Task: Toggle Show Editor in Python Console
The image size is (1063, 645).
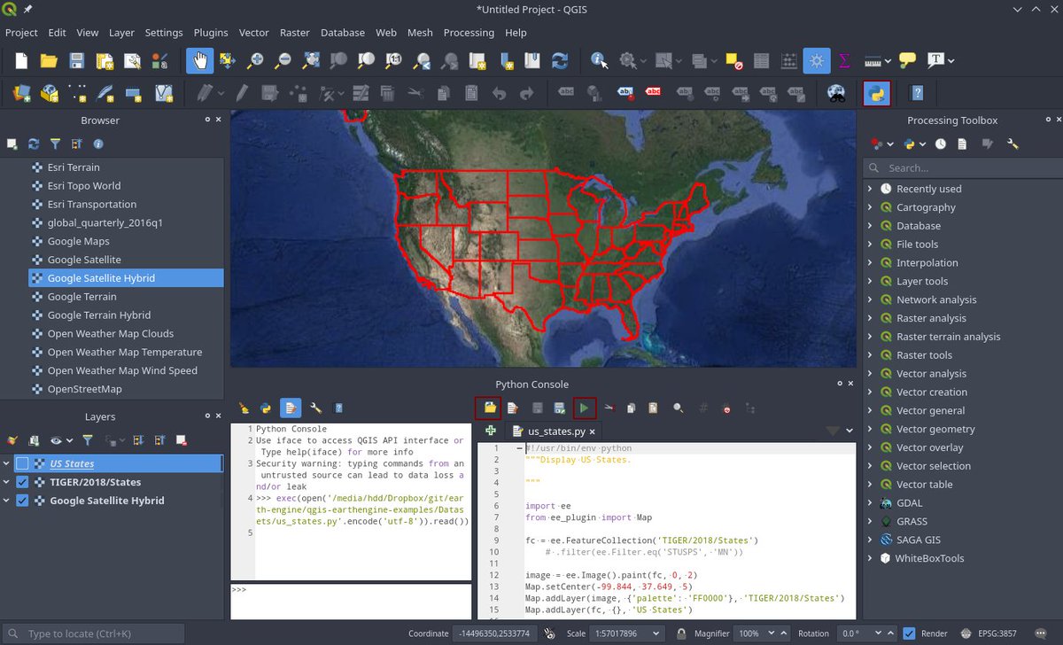Action: pos(291,408)
